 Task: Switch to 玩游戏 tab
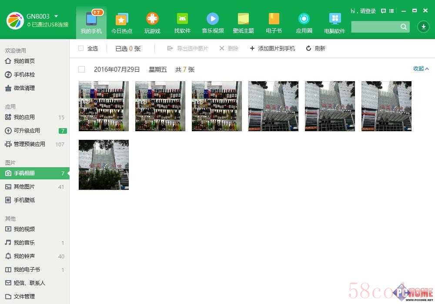tap(152, 23)
